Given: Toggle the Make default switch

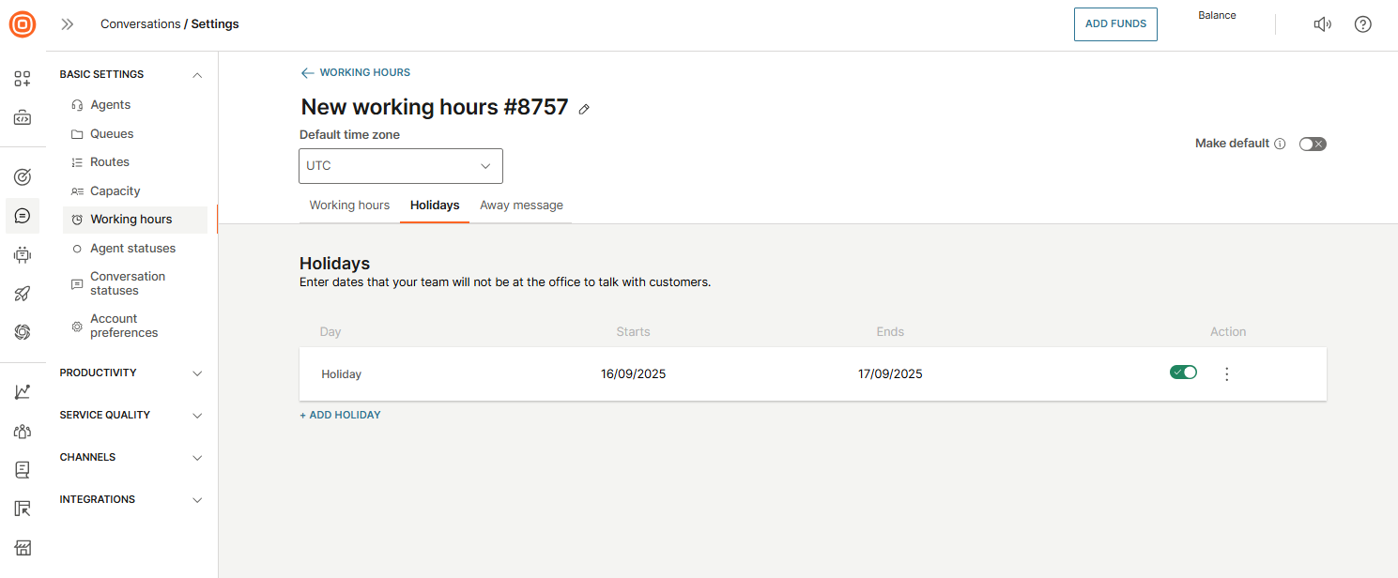Looking at the screenshot, I should point(1313,144).
